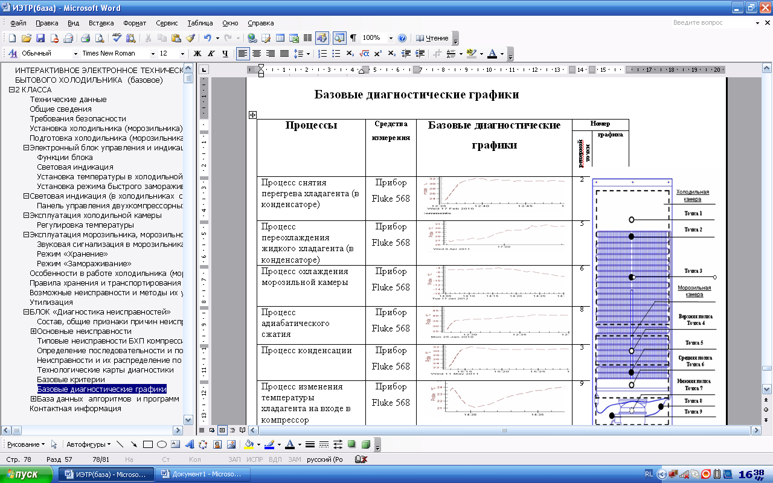Toggle Bold formatting (Ж)

(197, 54)
